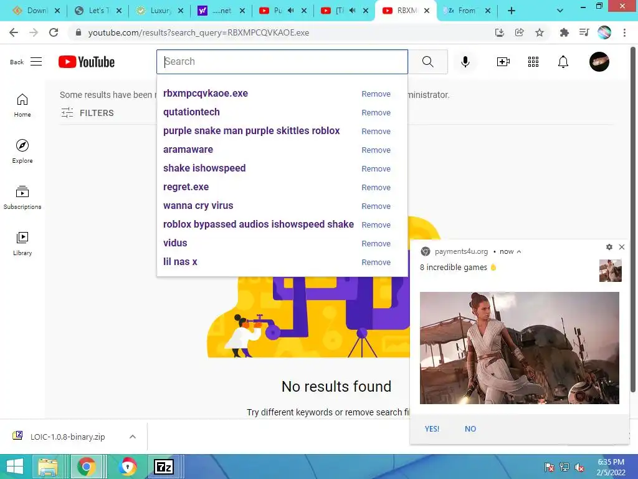Open Library in sidebar
The width and height of the screenshot is (638, 479).
coord(22,244)
